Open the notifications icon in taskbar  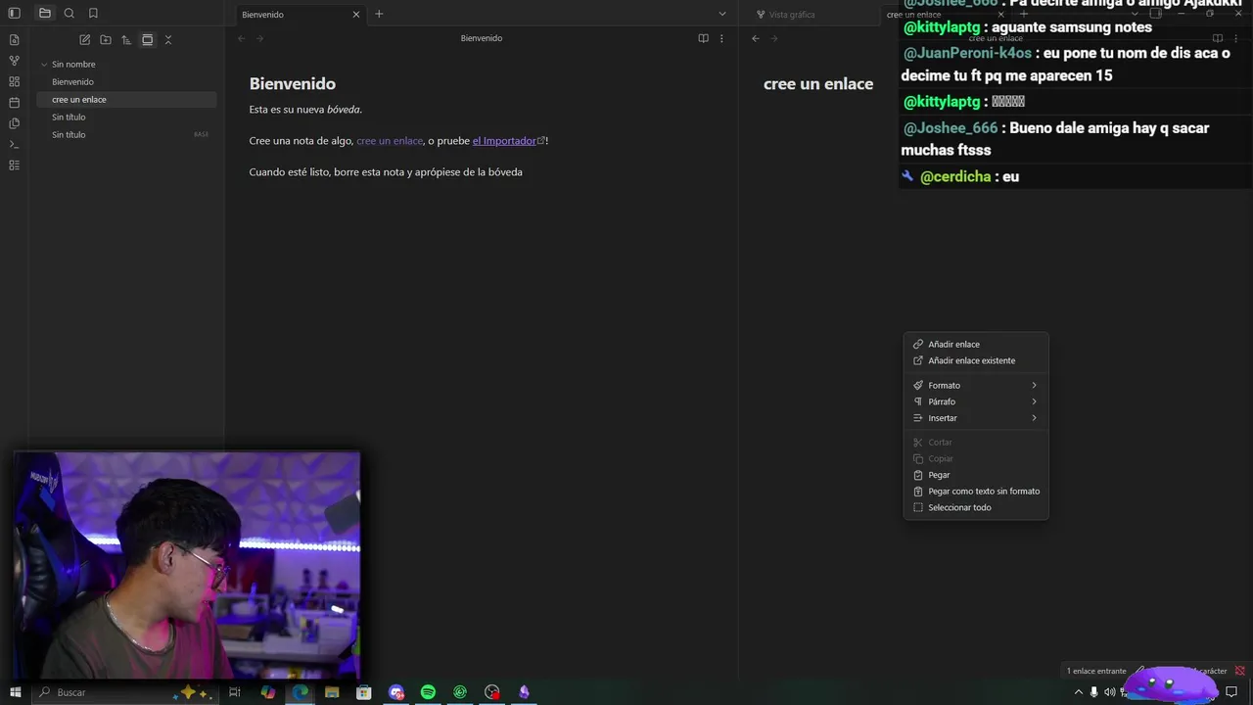[1231, 692]
